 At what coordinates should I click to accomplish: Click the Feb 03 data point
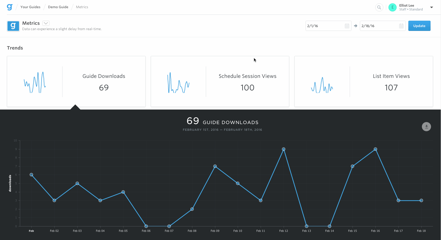pos(77,183)
